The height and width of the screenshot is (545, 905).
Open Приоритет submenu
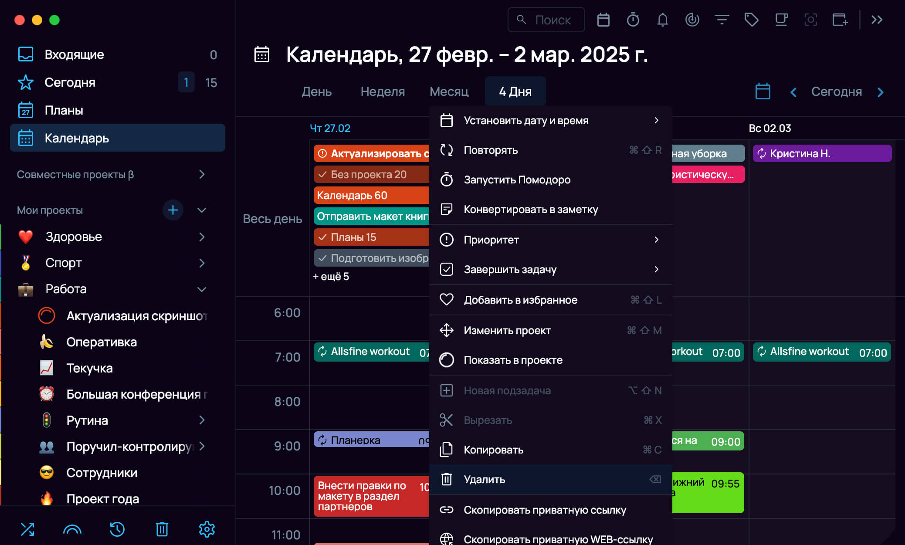[x=551, y=240]
